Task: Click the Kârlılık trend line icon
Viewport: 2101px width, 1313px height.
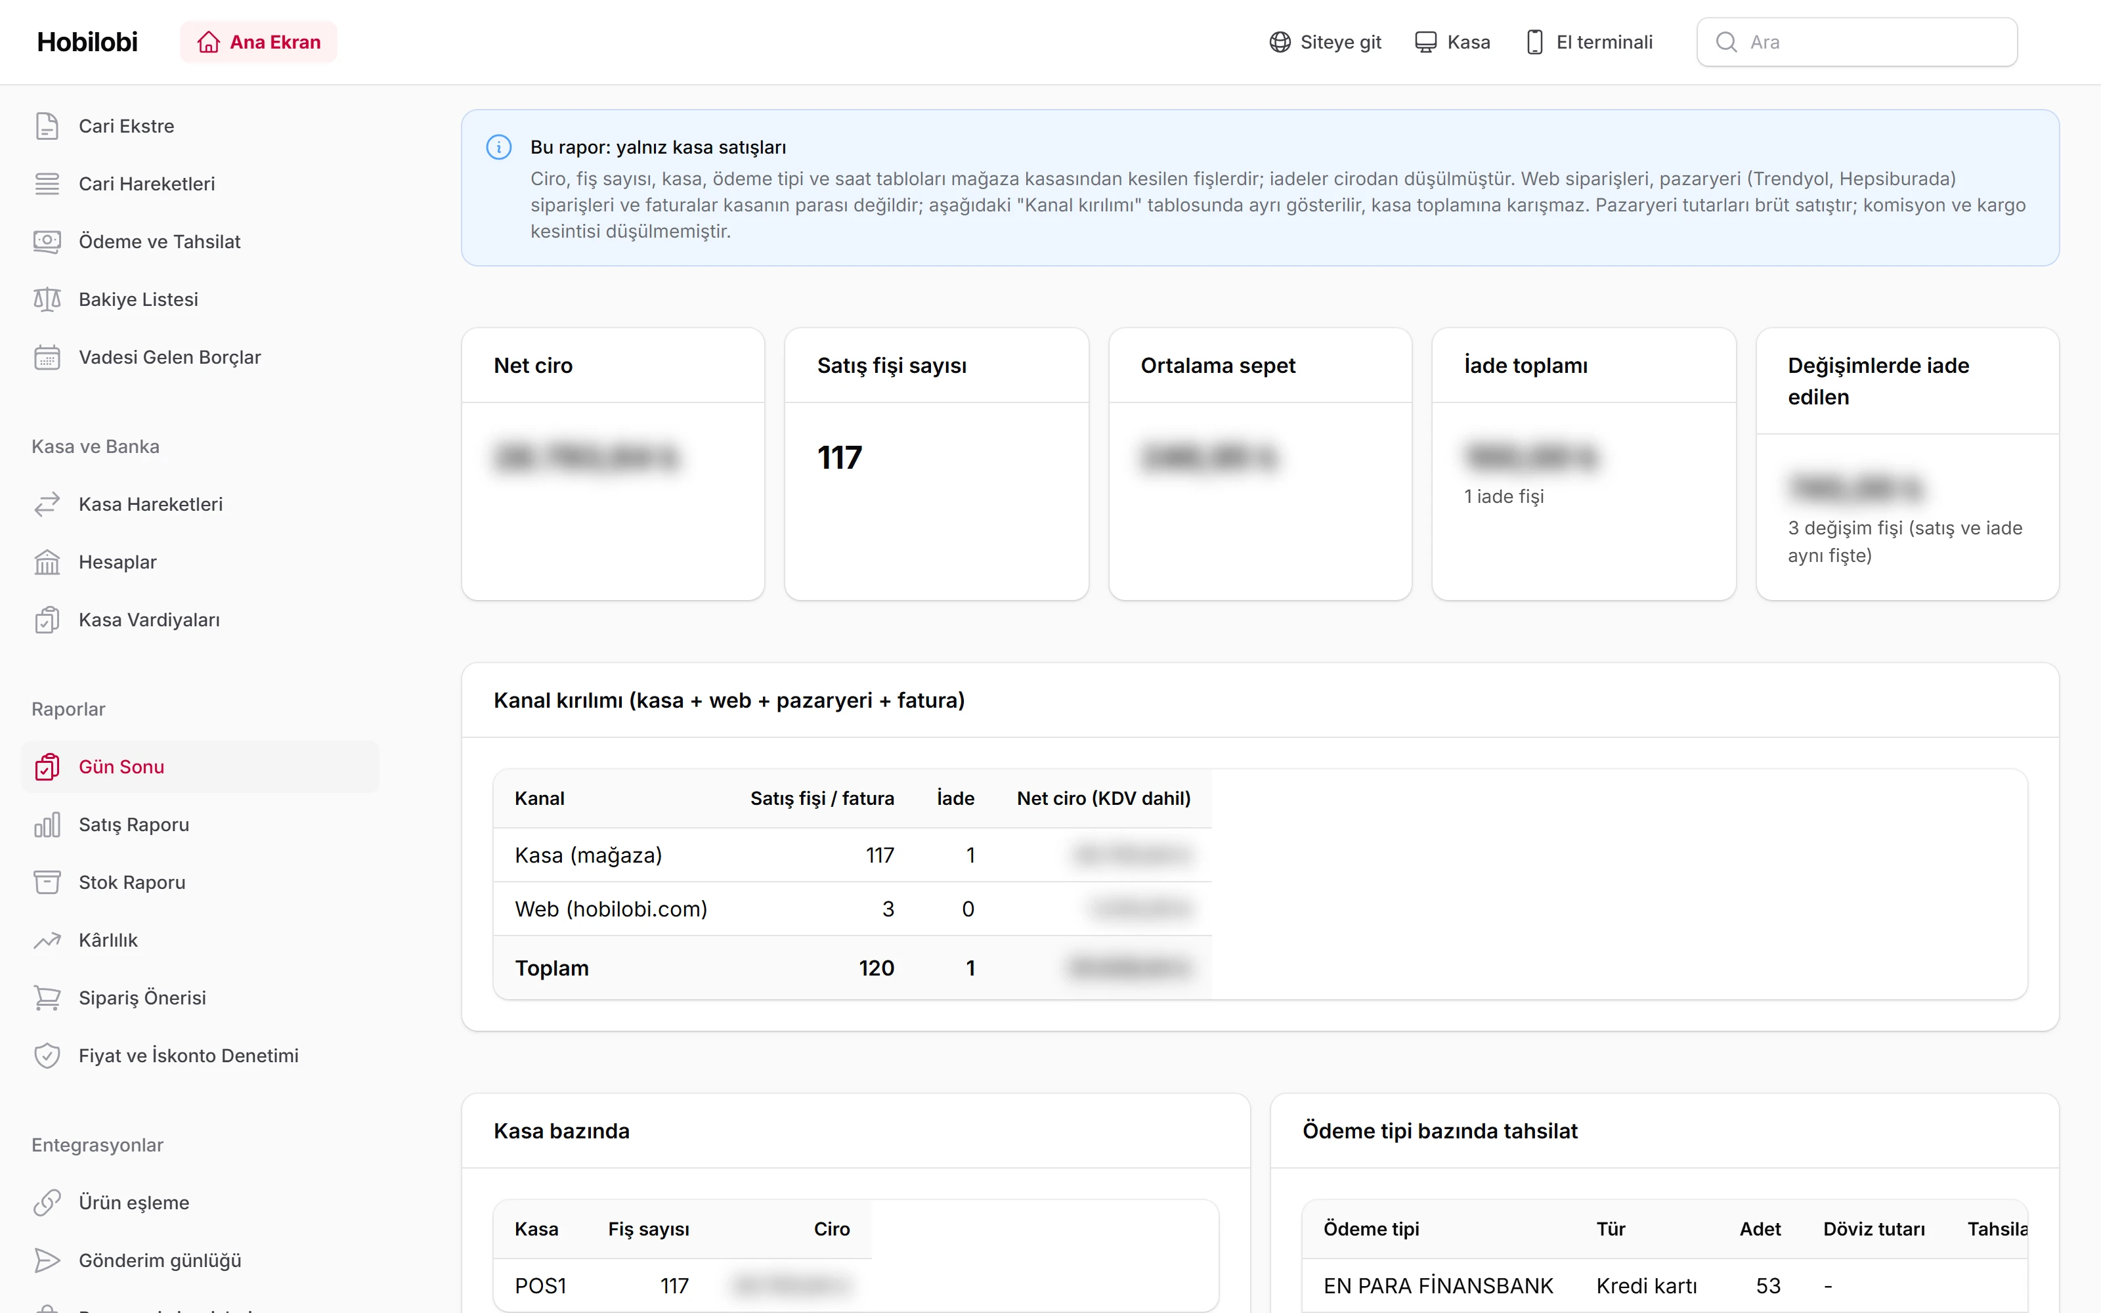Action: (x=47, y=941)
